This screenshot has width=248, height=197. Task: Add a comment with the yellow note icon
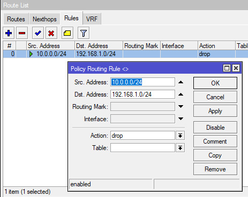click(x=67, y=33)
